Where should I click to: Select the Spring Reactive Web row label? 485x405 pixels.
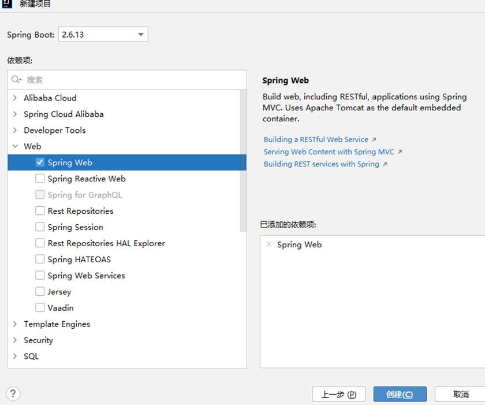(x=87, y=179)
